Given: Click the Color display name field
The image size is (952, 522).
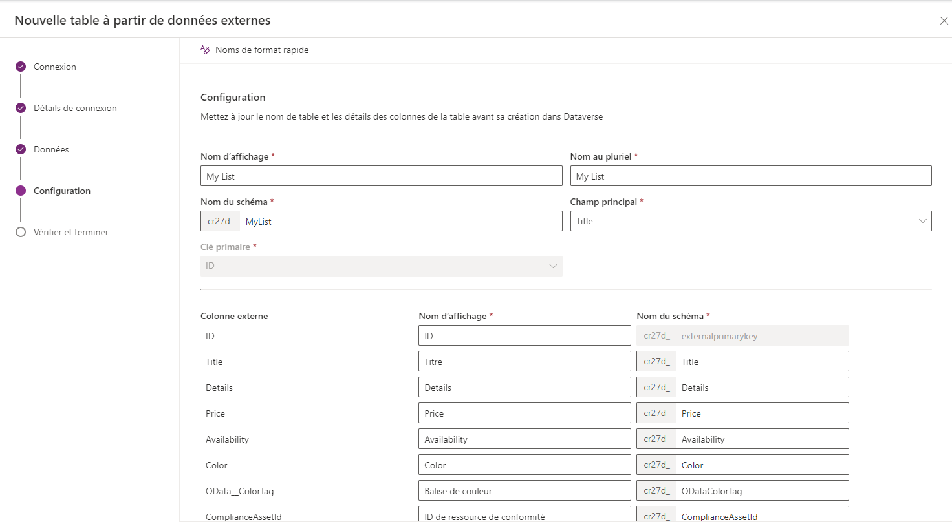Looking at the screenshot, I should [525, 465].
